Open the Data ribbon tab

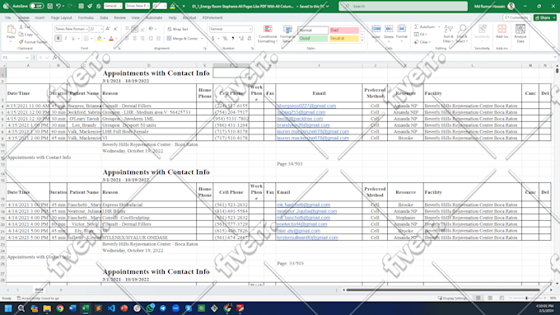click(x=104, y=17)
